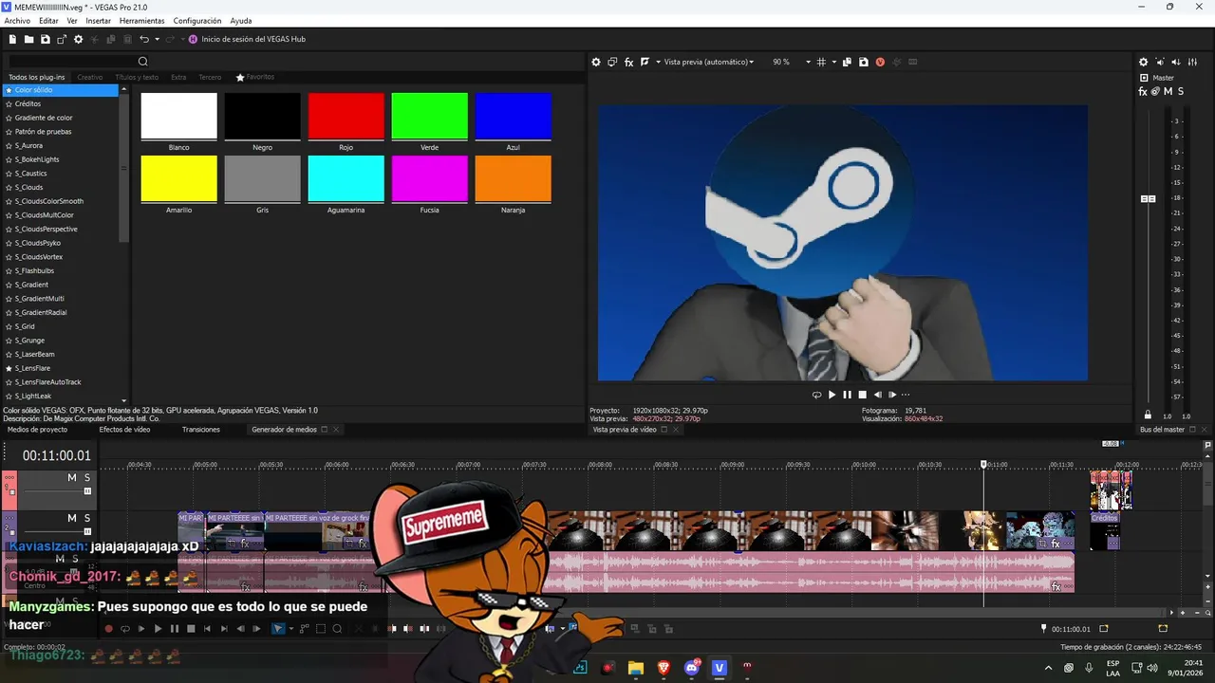Viewport: 1215px width, 683px height.
Task: Open the Medios de proyecto tab
Action: (x=37, y=430)
